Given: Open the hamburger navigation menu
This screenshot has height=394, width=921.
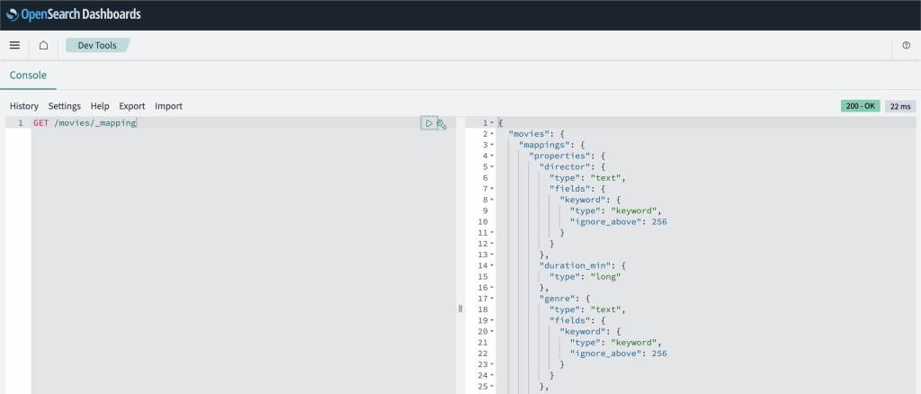Looking at the screenshot, I should (14, 45).
